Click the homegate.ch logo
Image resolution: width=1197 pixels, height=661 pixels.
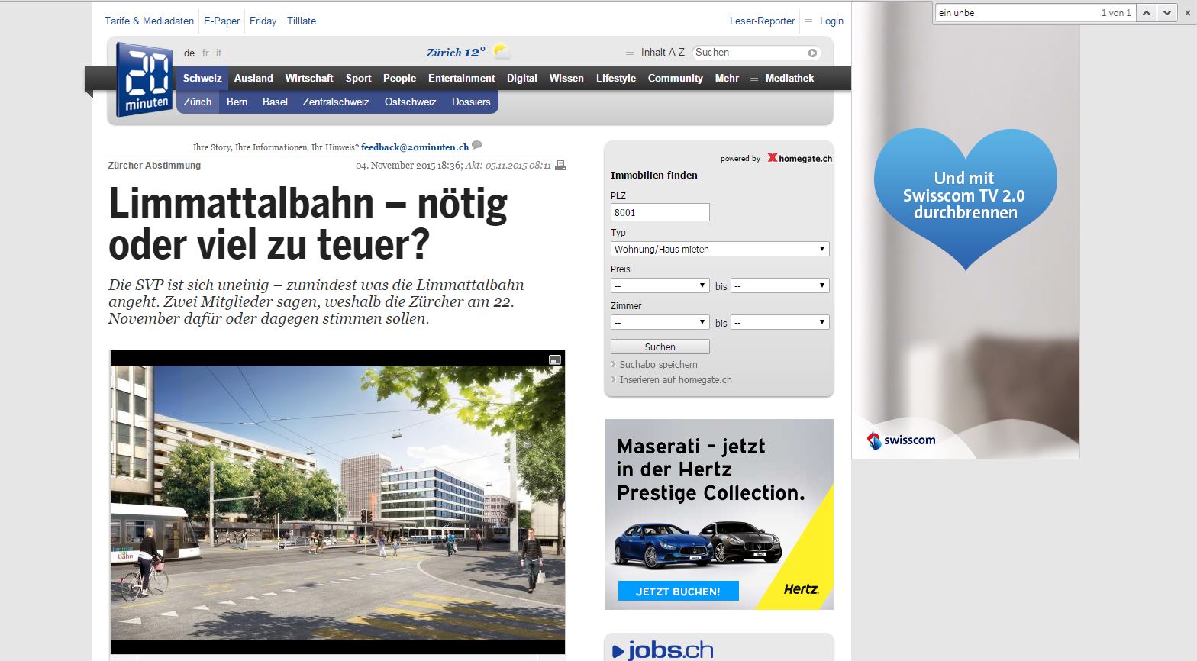tap(799, 158)
